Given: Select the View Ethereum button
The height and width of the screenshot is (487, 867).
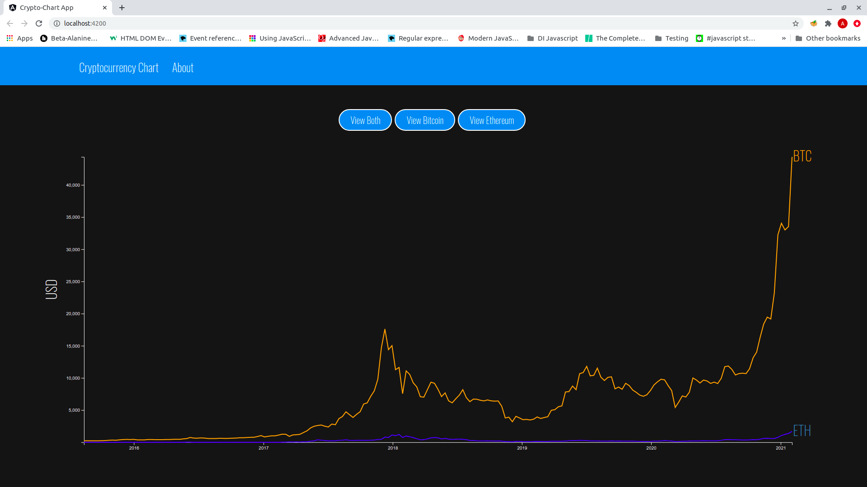Looking at the screenshot, I should coord(491,120).
